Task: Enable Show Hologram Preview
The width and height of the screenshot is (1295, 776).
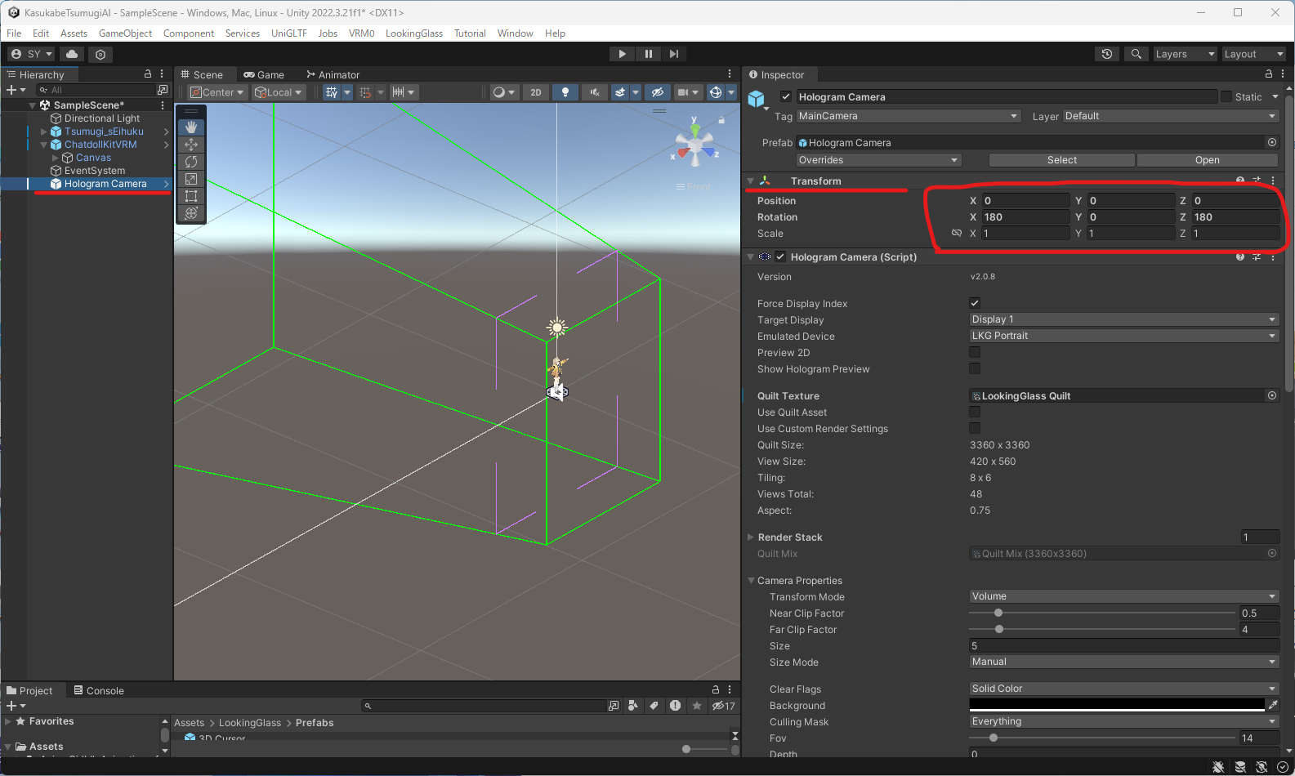Action: point(975,368)
